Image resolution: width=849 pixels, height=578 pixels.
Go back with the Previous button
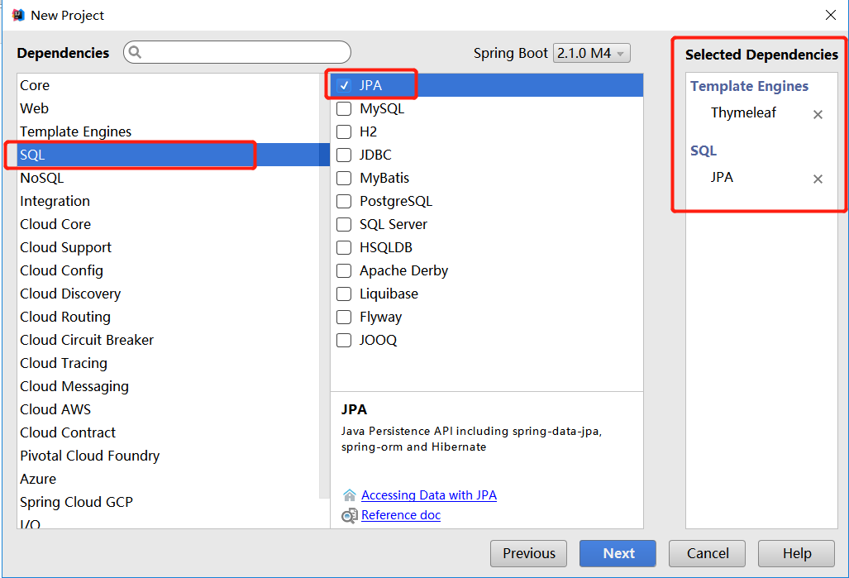coord(528,553)
